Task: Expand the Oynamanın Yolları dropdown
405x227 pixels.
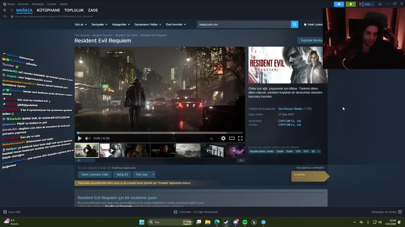Action: click(x=148, y=24)
